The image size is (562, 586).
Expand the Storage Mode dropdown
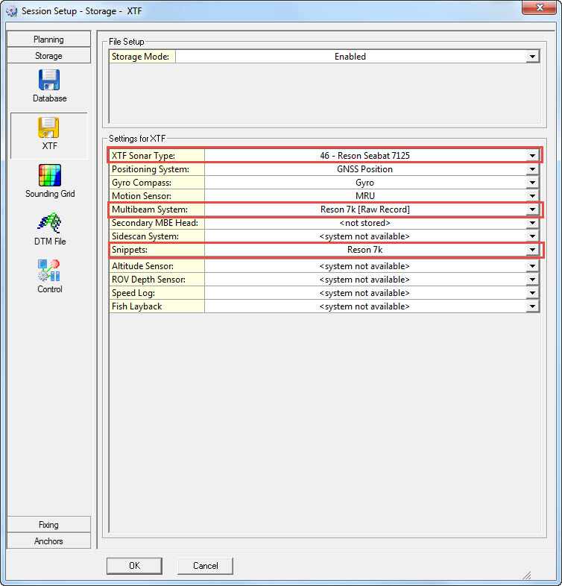point(532,57)
